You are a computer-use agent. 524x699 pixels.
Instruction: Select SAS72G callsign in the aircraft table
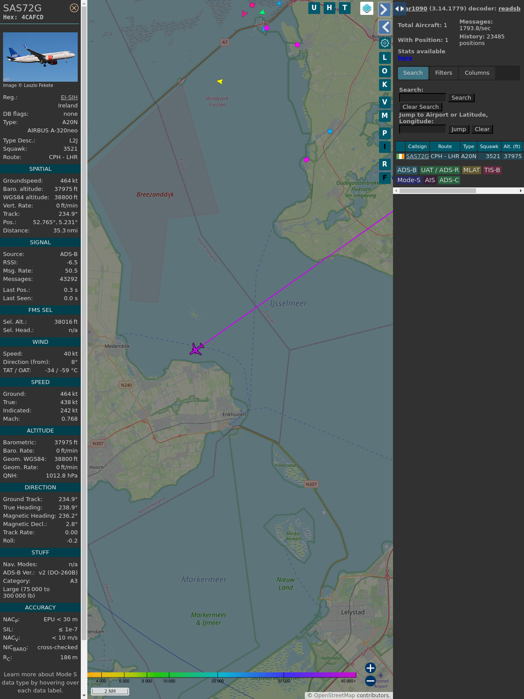tap(417, 156)
